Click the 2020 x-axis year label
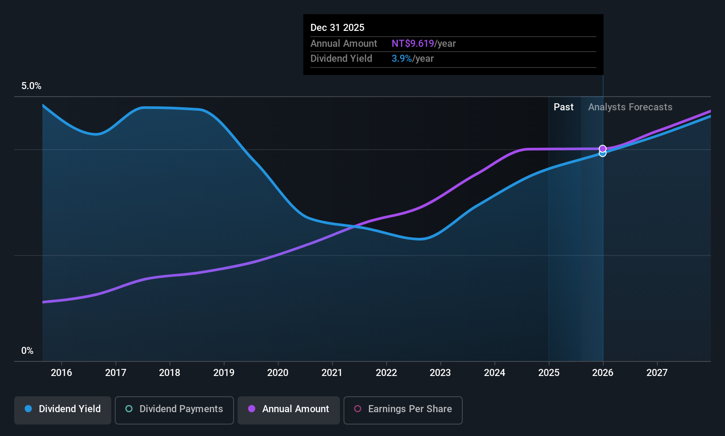 [278, 373]
